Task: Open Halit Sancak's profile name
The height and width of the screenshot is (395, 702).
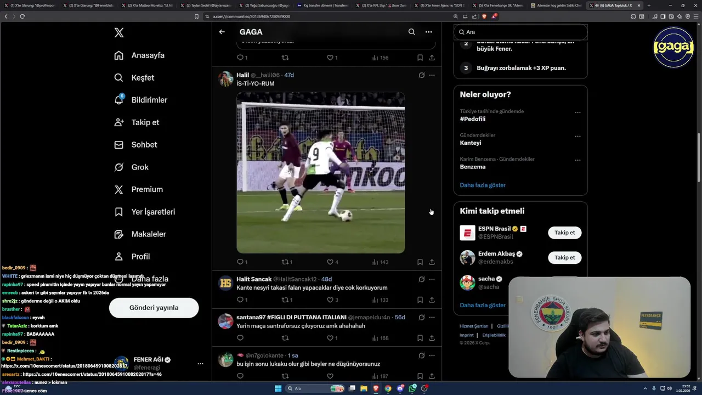Action: 254,279
